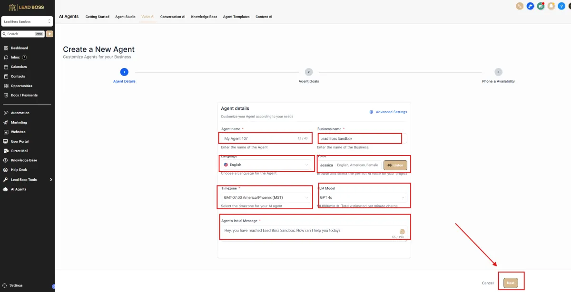This screenshot has width=571, height=292.
Task: Click the Websites icon in the sidebar
Action: point(6,132)
